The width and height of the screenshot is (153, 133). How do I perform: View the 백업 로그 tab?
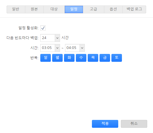[x=134, y=9]
